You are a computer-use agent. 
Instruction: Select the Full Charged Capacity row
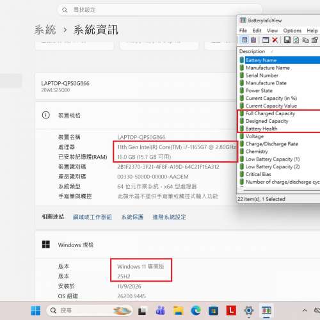tap(280, 113)
